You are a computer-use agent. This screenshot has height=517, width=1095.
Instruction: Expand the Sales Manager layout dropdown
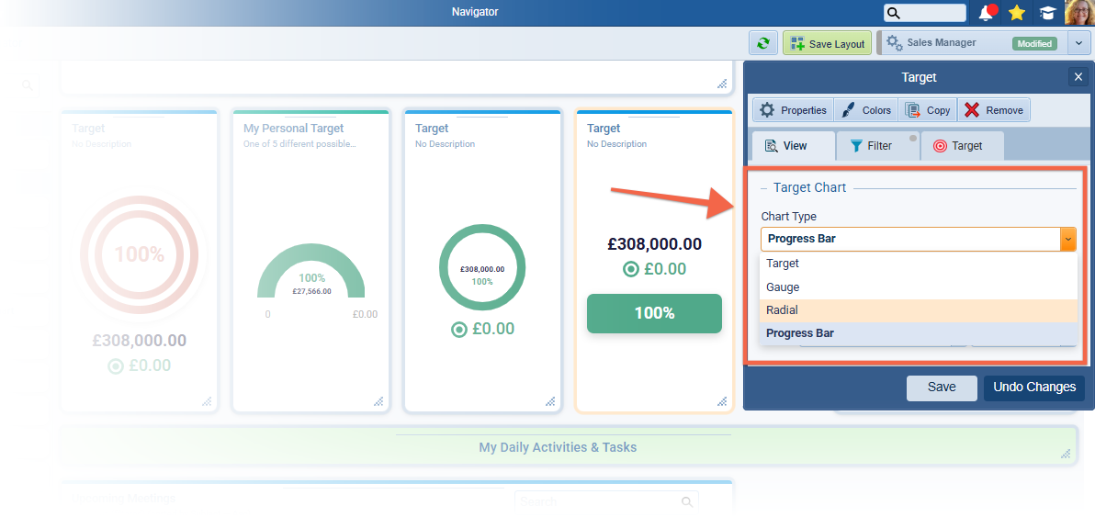tap(1078, 43)
